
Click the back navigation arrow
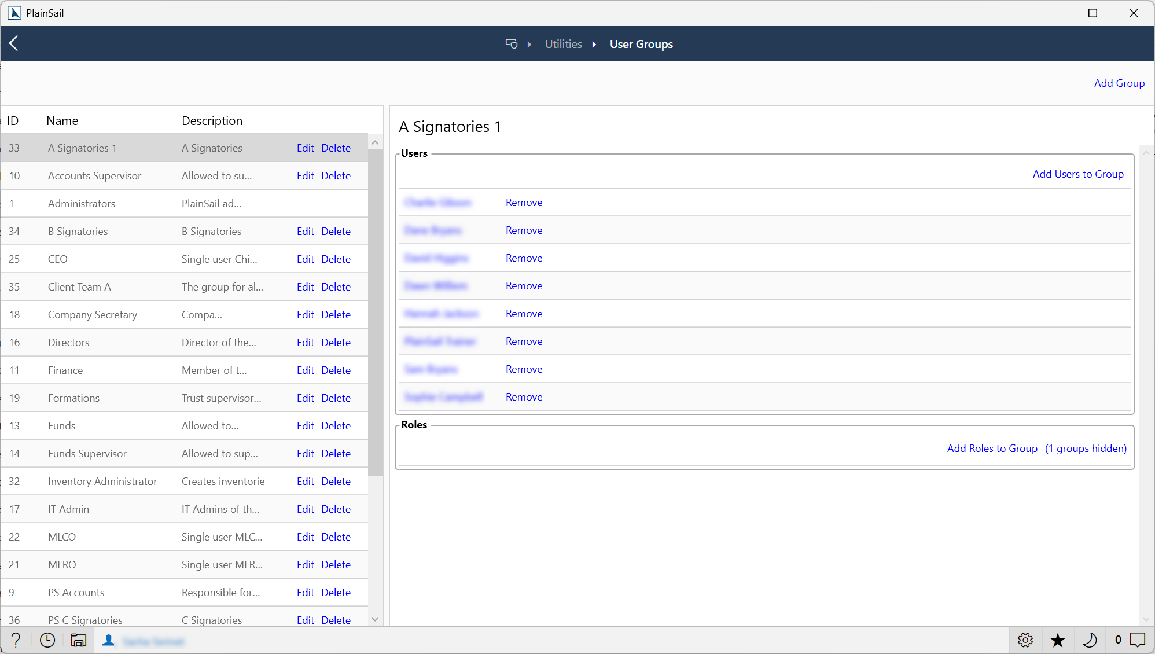14,43
